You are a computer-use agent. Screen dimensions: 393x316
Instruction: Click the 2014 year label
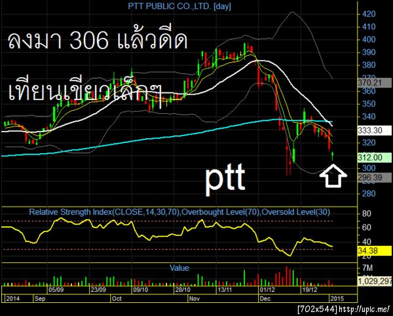(13, 298)
